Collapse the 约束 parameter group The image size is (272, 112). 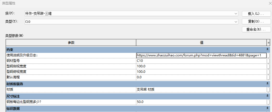tap(267, 50)
